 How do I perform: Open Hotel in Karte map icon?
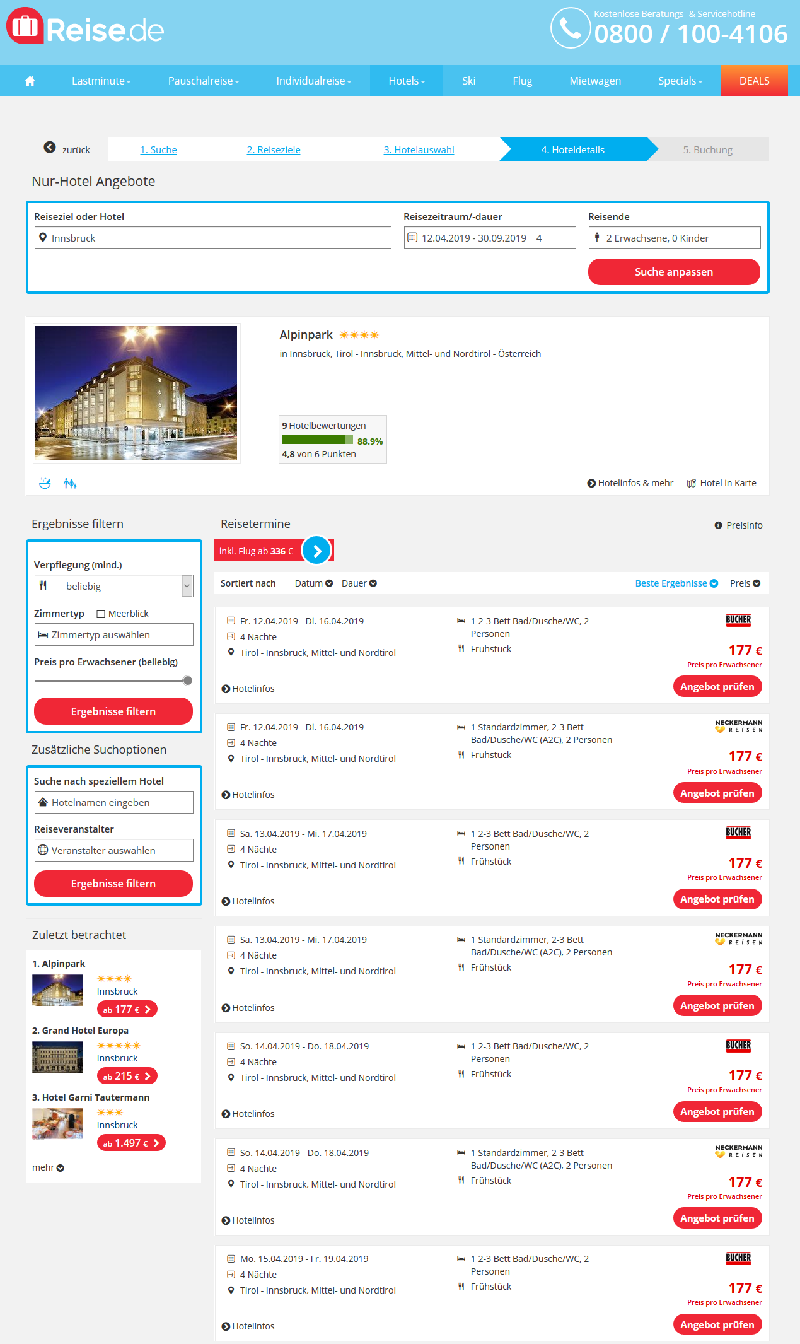click(x=692, y=483)
